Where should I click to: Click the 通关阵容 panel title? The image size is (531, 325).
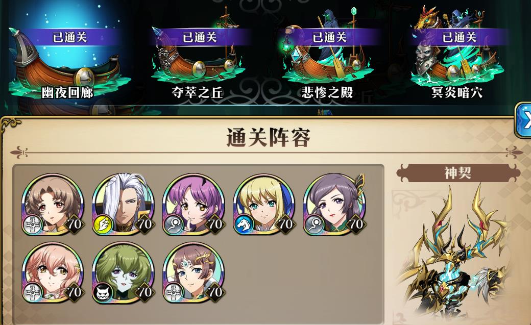coord(268,137)
